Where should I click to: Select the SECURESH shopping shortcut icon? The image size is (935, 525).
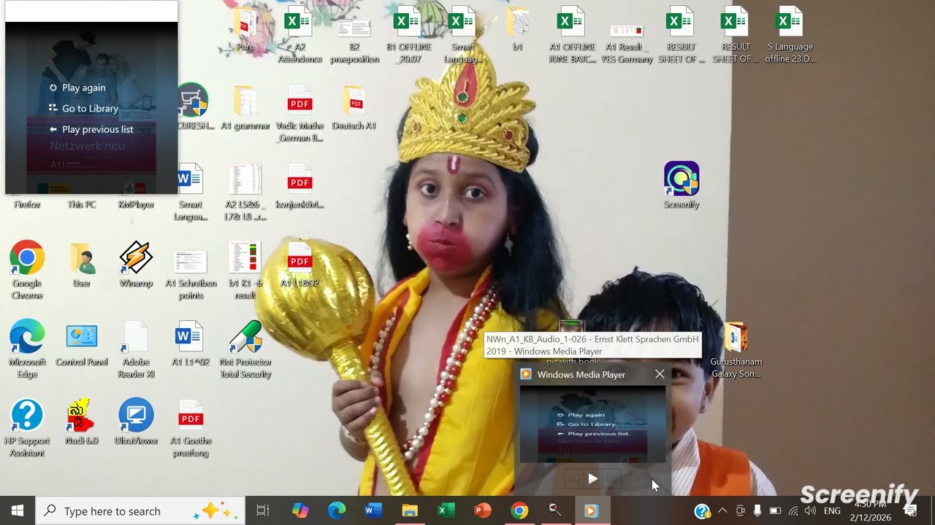[x=194, y=107]
